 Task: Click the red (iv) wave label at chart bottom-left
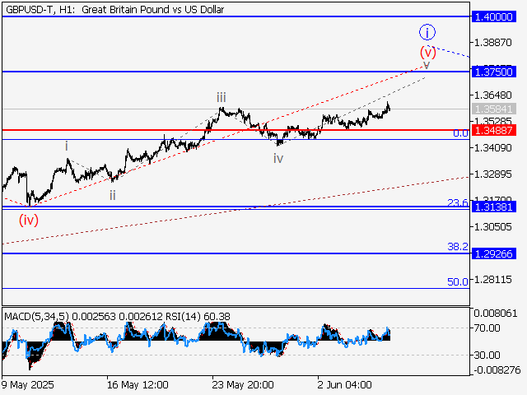(30, 219)
